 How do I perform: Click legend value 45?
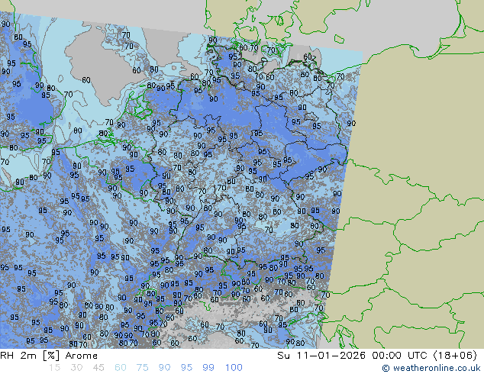[x=98, y=368]
